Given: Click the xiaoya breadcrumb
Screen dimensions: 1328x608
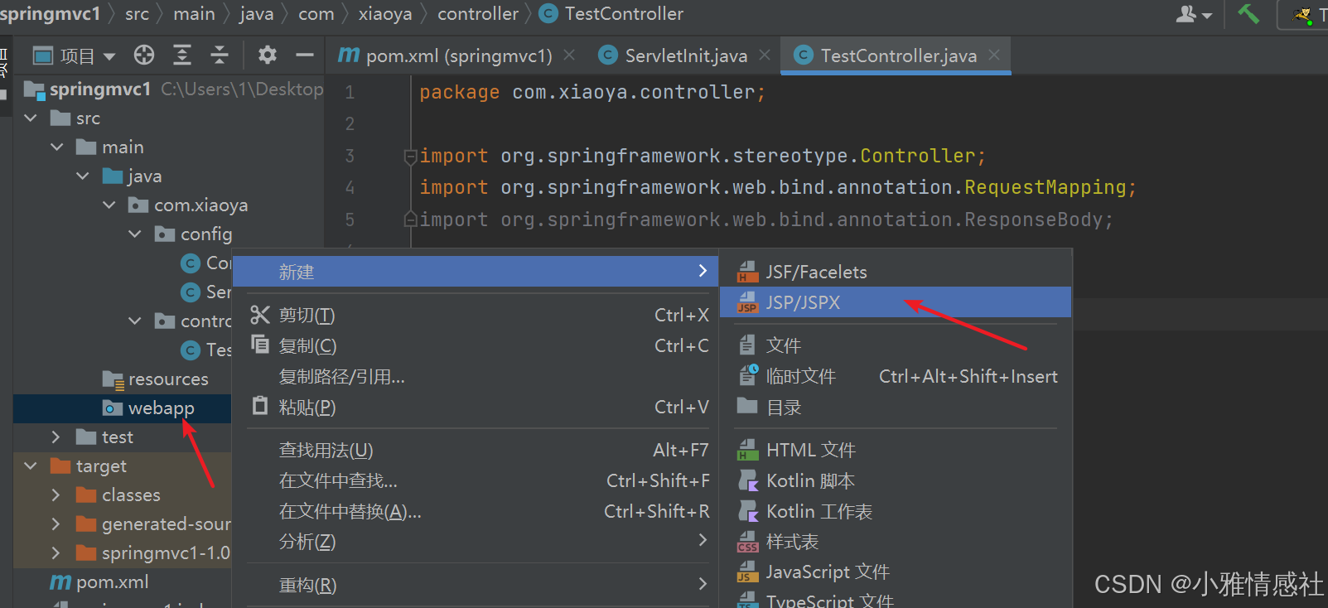Looking at the screenshot, I should (x=385, y=13).
